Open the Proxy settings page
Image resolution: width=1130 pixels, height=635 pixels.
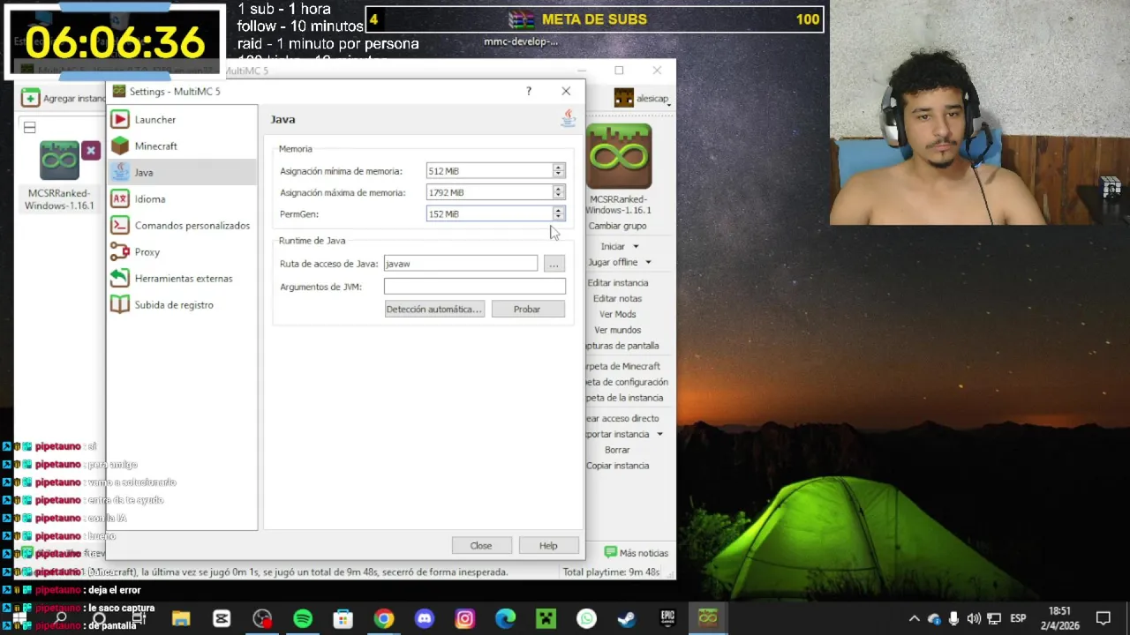click(182, 251)
